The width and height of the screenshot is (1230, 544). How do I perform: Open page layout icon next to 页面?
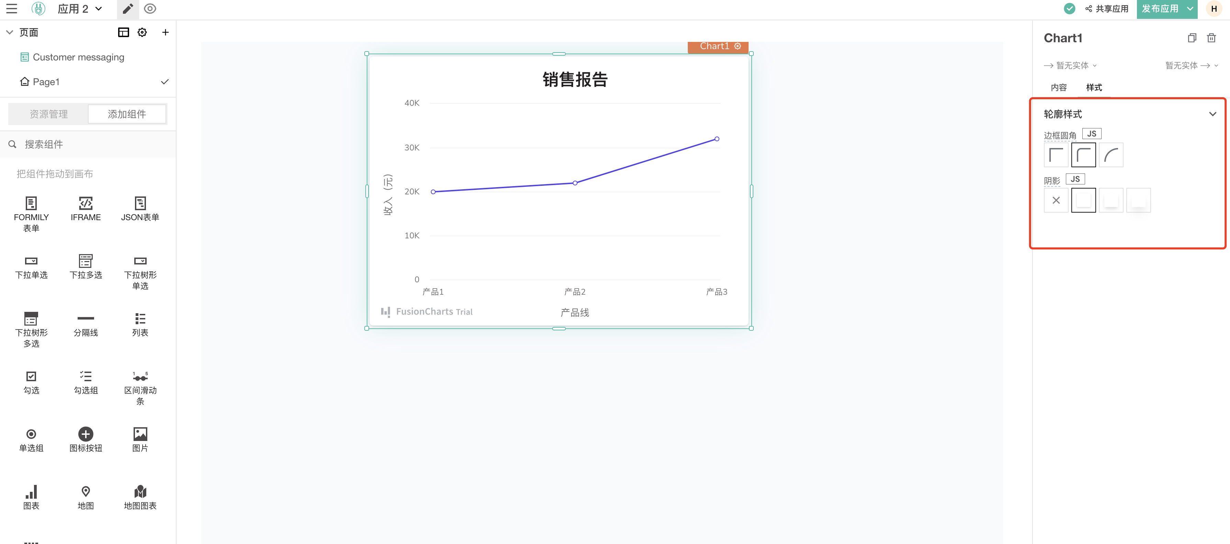click(x=123, y=32)
